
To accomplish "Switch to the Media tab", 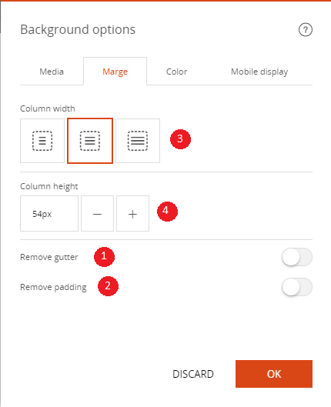I will tap(52, 72).
